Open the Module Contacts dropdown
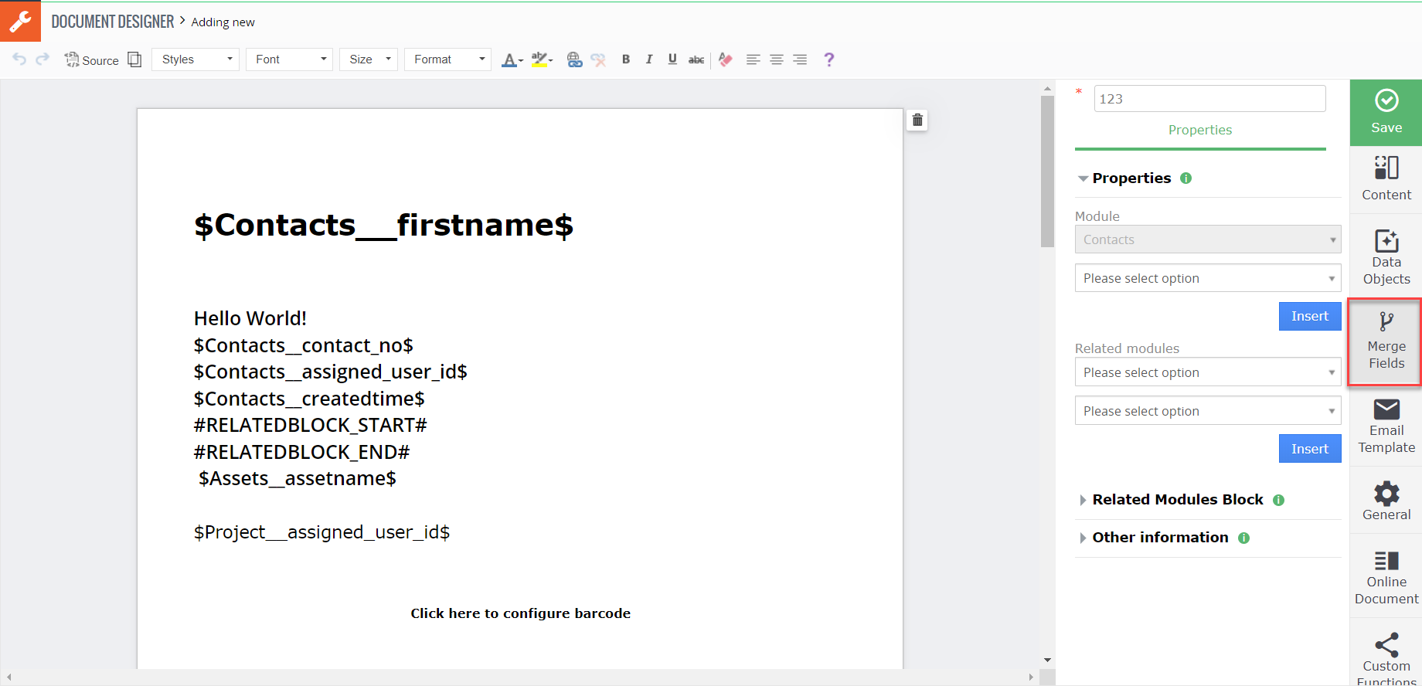Image resolution: width=1422 pixels, height=686 pixels. click(x=1208, y=239)
